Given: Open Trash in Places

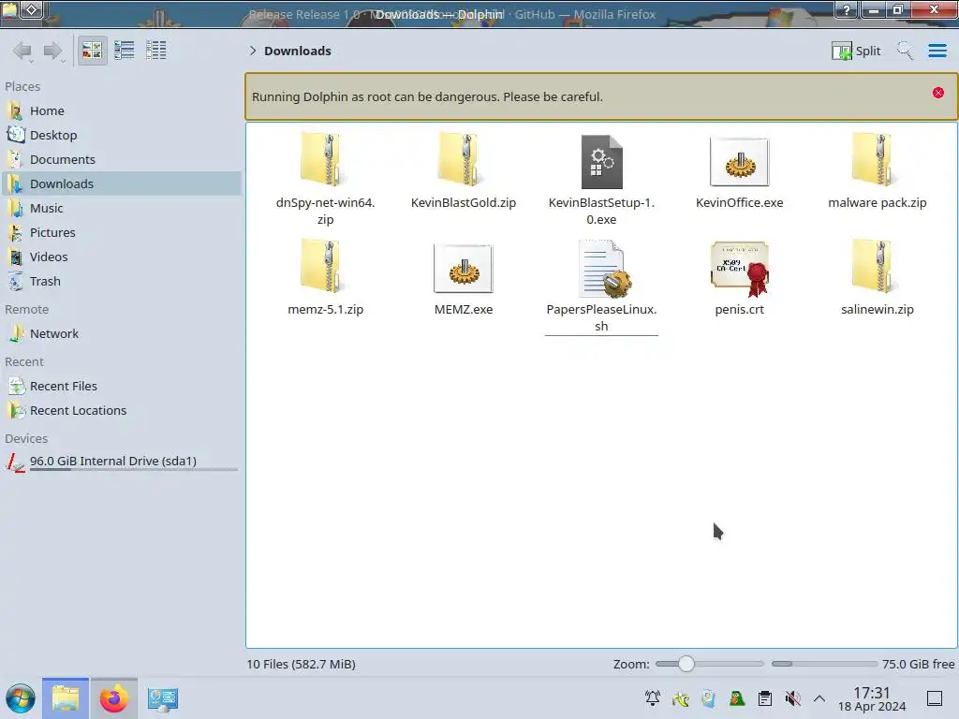Looking at the screenshot, I should tap(122, 282).
